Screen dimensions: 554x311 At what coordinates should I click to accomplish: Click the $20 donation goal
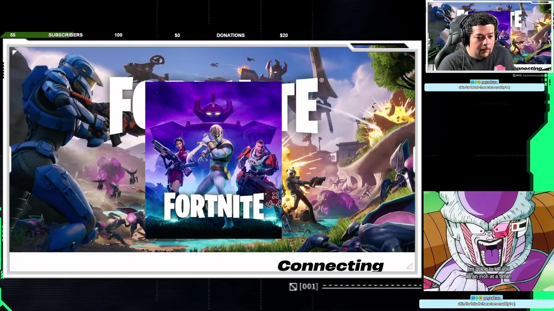[x=283, y=35]
